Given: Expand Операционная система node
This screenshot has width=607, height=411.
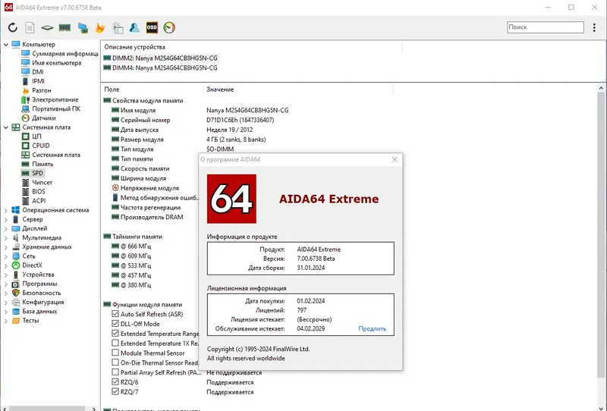Looking at the screenshot, I should coord(6,210).
